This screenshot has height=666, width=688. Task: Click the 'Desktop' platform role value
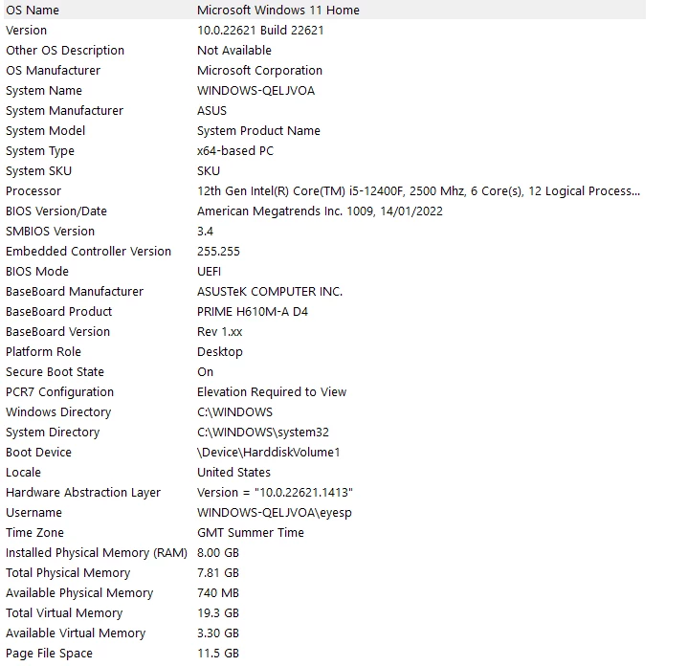(220, 352)
